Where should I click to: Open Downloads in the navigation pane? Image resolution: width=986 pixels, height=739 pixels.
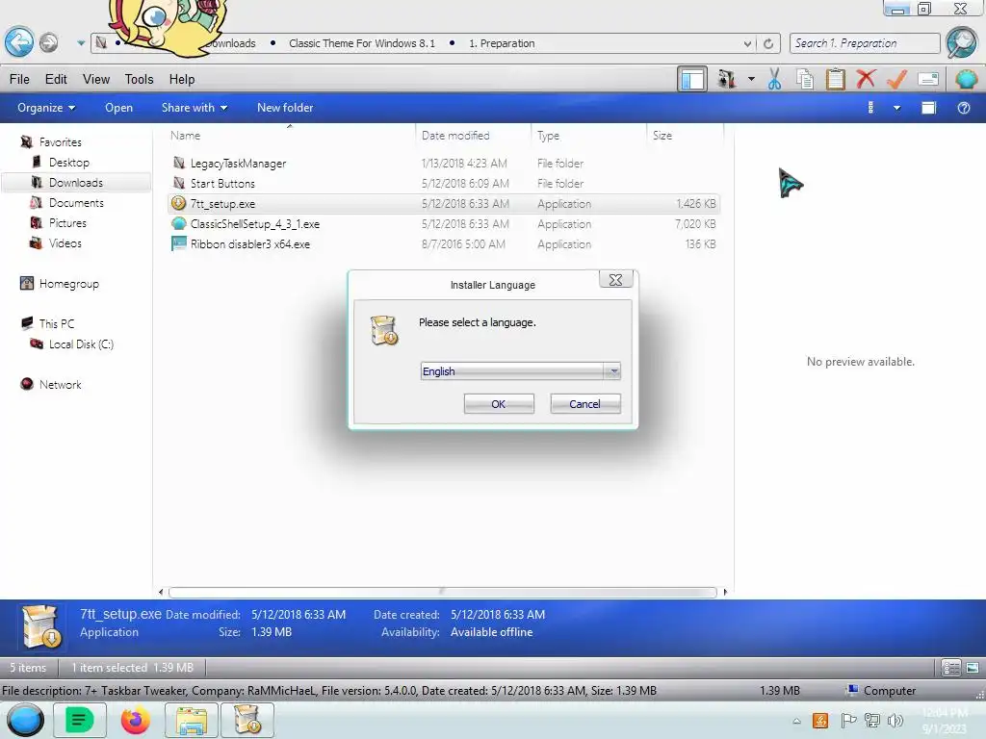coord(75,182)
